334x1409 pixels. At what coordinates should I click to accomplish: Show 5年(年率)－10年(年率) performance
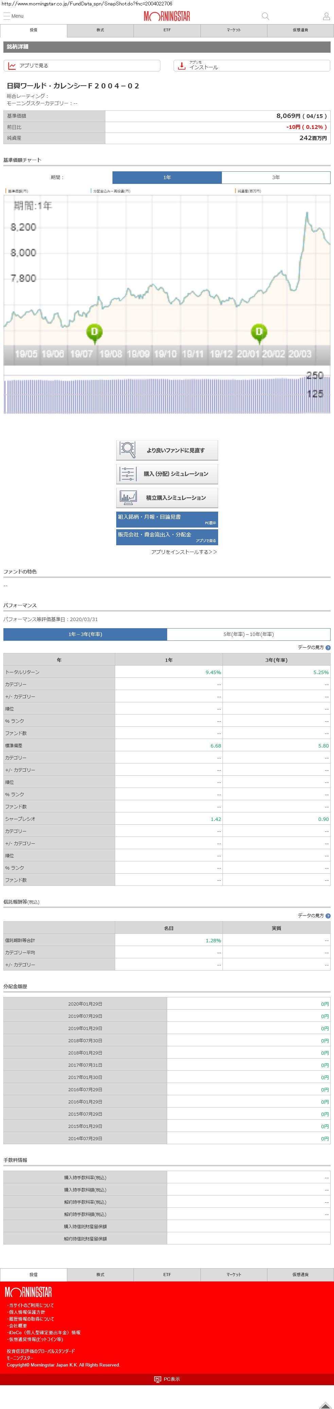click(x=248, y=634)
